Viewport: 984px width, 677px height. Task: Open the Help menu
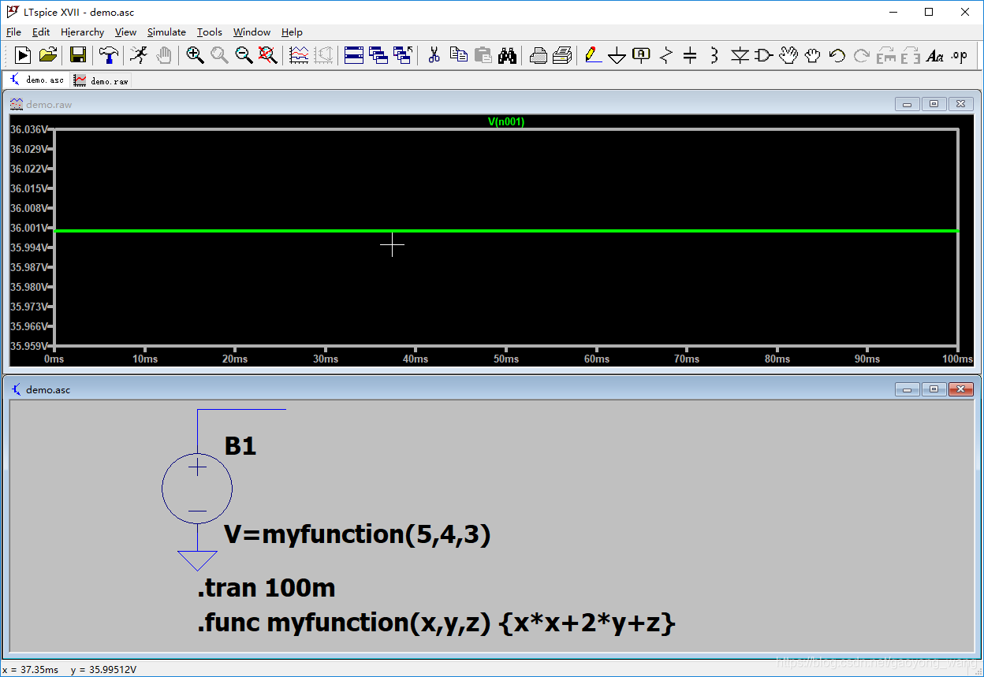pyautogui.click(x=292, y=32)
